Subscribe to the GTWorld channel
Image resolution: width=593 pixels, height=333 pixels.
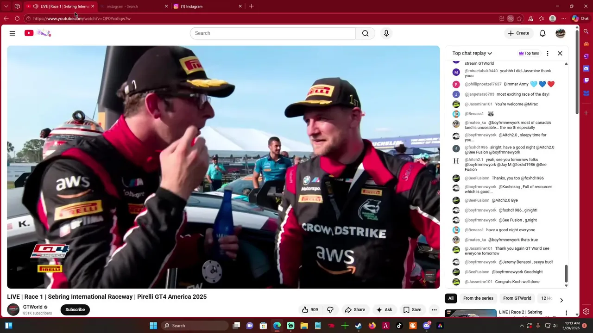coord(75,310)
